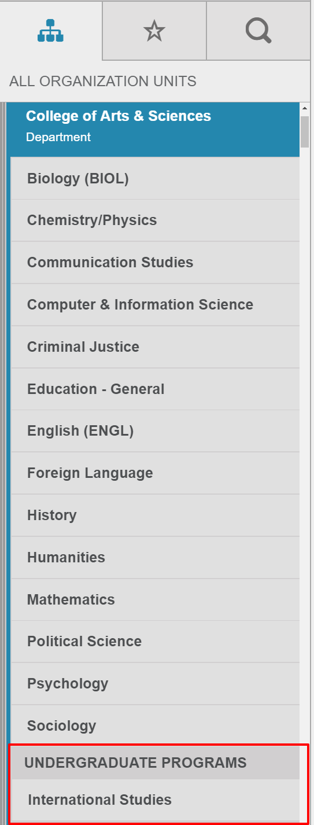Choose Mathematics department
This screenshot has width=314, height=825.
[x=155, y=600]
